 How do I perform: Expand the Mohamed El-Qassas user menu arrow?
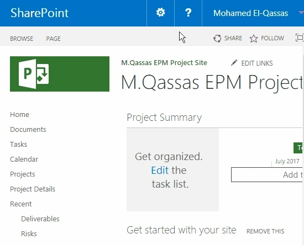pos(301,13)
